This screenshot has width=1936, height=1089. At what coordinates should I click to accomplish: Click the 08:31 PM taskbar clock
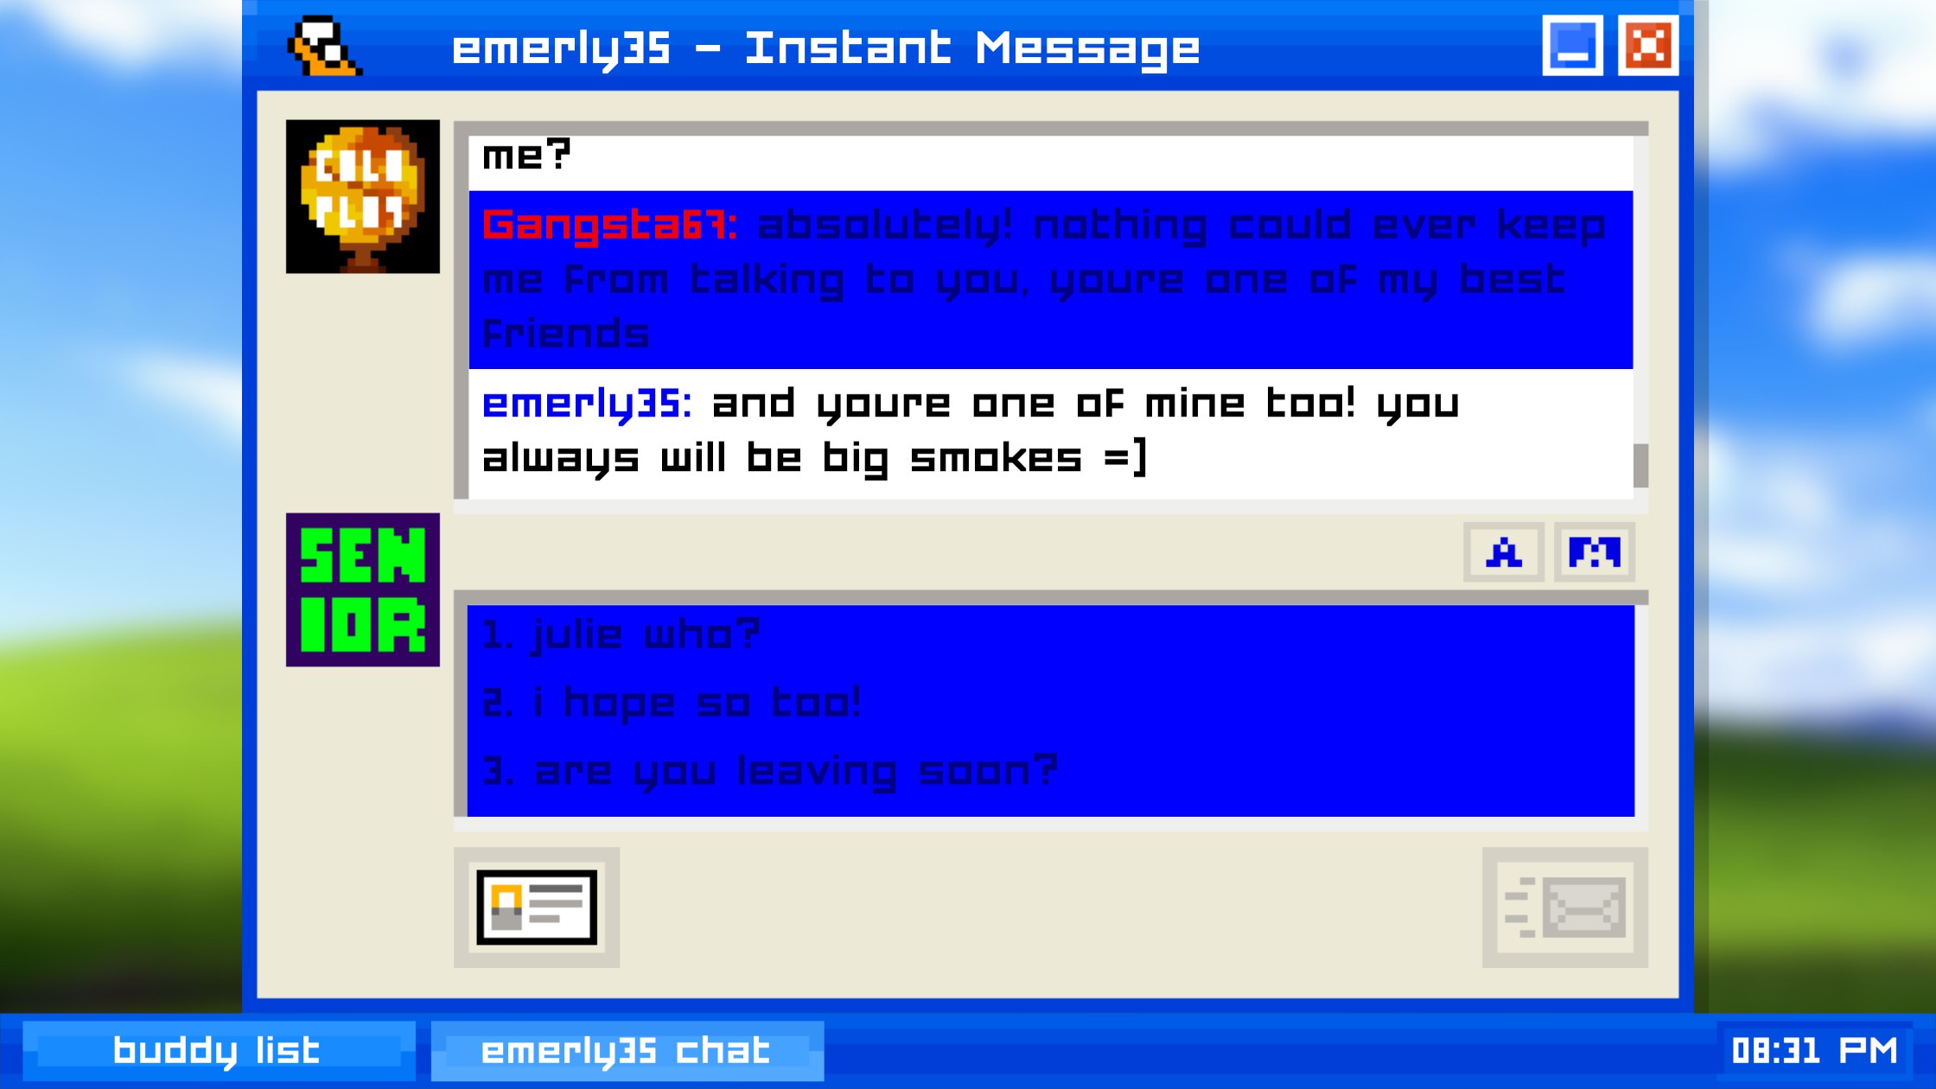point(1814,1051)
